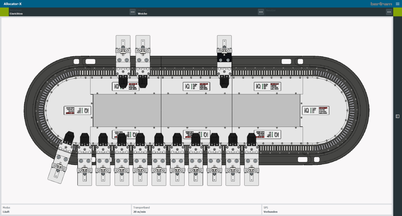Click the Modus status panel showing Läuft
Image resolution: width=402 pixels, height=216 pixels.
click(x=66, y=210)
